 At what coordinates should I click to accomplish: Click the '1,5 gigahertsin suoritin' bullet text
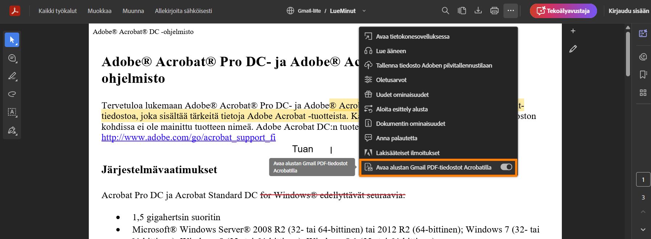(176, 217)
